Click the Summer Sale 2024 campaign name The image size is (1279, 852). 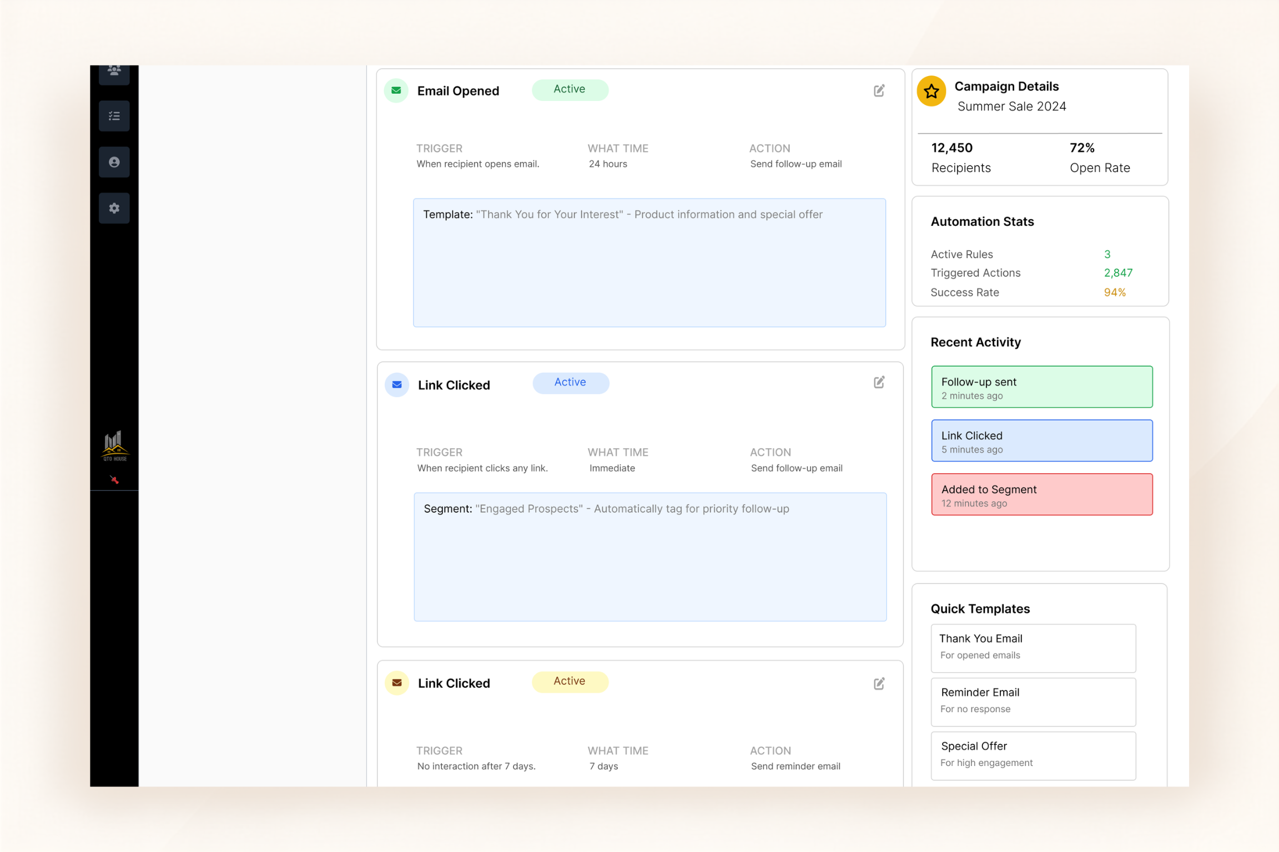tap(1011, 106)
